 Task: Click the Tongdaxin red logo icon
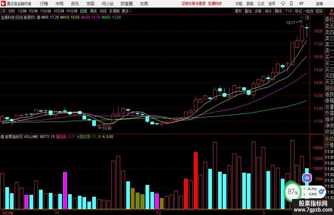point(3,4)
